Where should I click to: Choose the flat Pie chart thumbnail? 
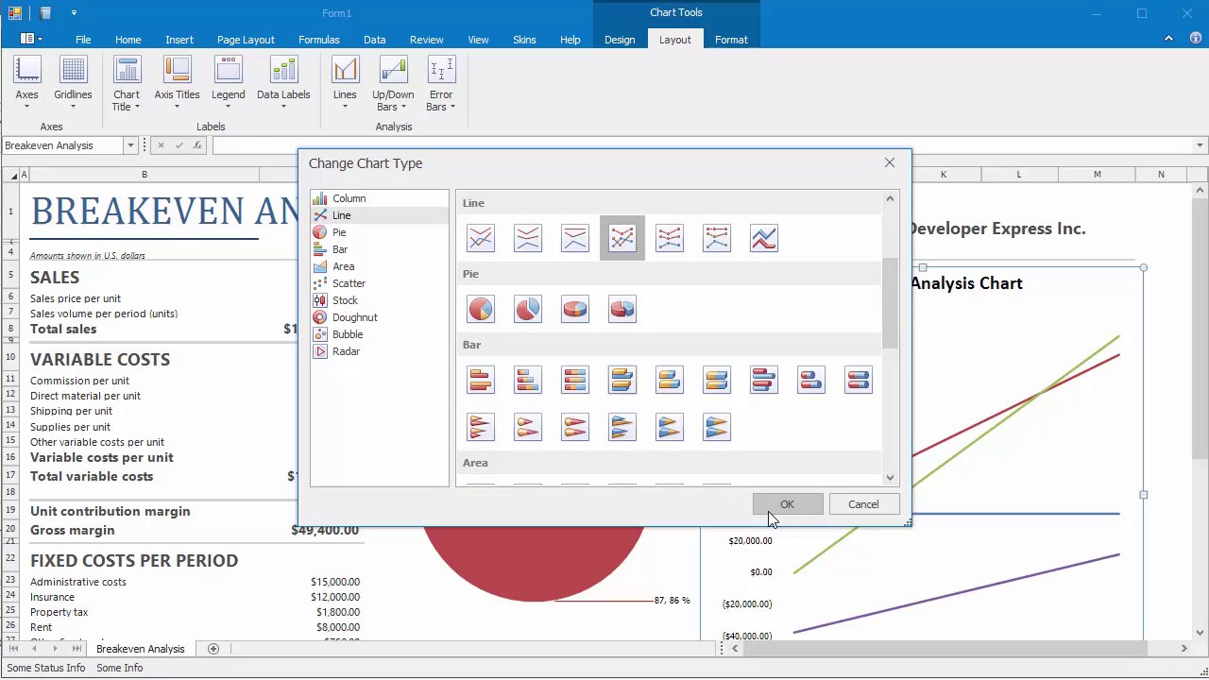pos(481,309)
